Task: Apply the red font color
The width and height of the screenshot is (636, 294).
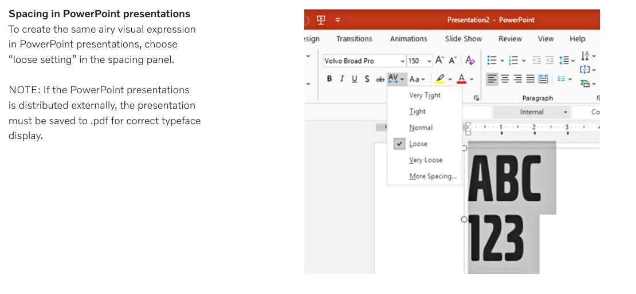Action: pos(462,78)
